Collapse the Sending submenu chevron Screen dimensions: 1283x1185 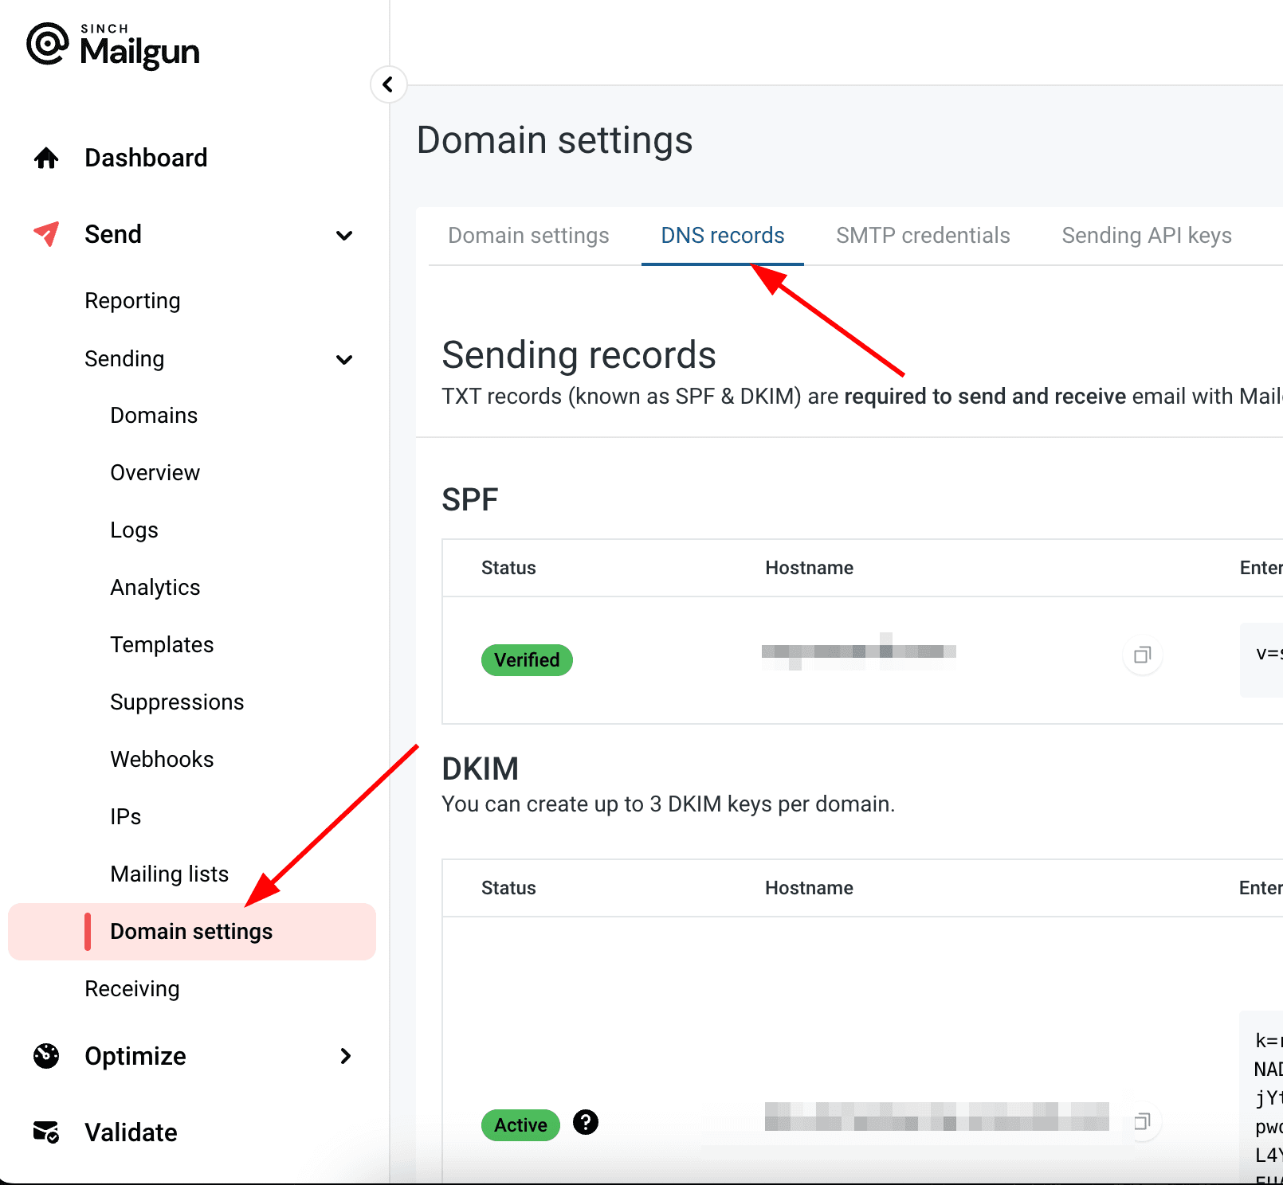(344, 359)
